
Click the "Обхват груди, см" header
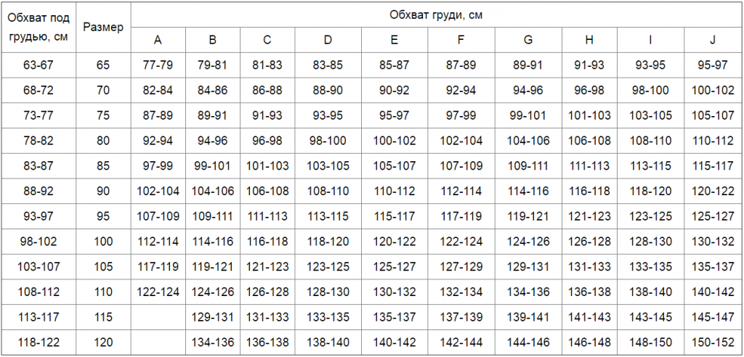pyautogui.click(x=436, y=15)
